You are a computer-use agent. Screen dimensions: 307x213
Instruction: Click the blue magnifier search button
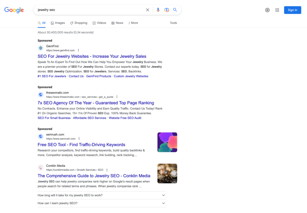175,10
